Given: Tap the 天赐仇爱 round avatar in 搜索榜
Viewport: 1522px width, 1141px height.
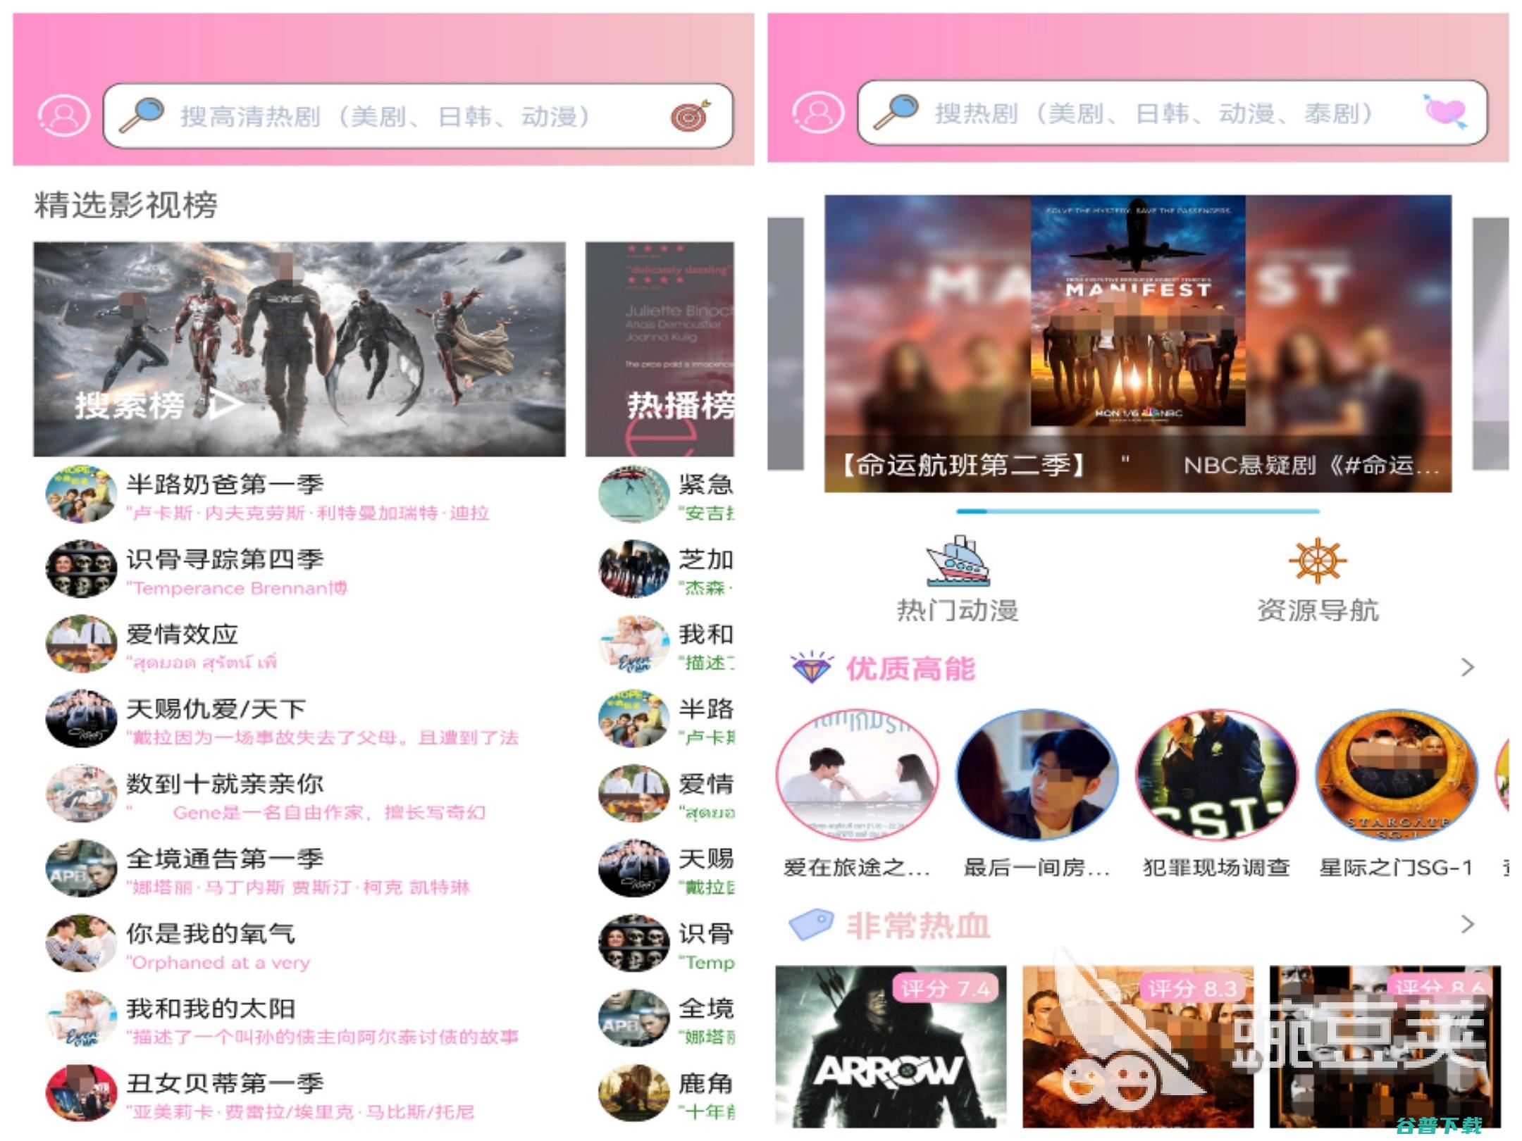Looking at the screenshot, I should (81, 719).
